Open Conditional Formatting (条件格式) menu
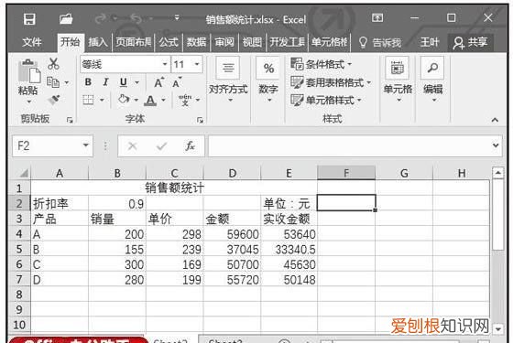Viewport: 513px width, 343px height. coord(322,64)
